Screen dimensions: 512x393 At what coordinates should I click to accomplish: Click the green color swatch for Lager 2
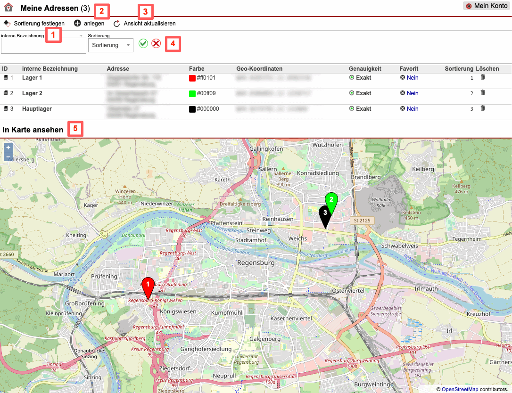click(x=192, y=94)
